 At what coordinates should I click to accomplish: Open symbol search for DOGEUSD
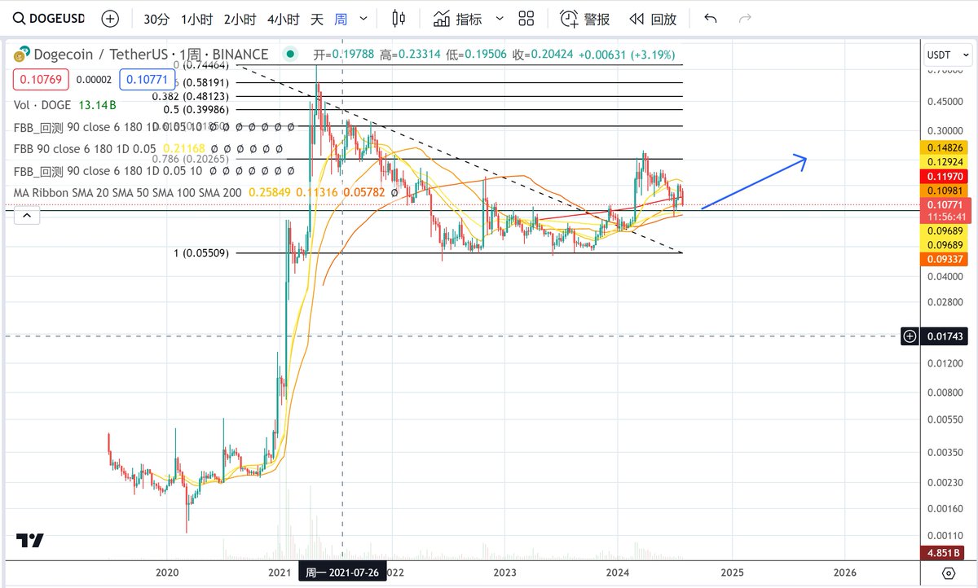click(x=48, y=18)
